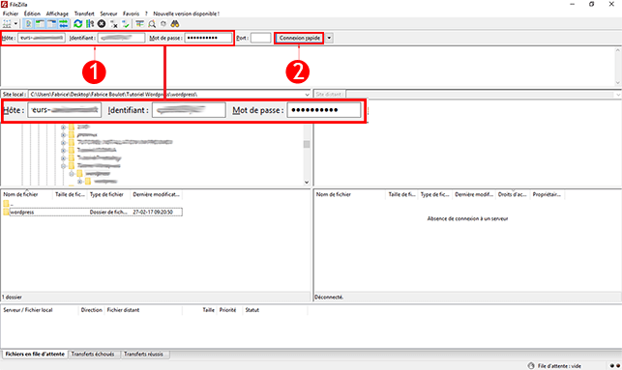The image size is (622, 370).
Task: Switch to Transferts réussis tab
Action: [x=143, y=355]
